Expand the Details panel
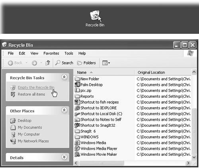199x168 pixels. [x=64, y=157]
